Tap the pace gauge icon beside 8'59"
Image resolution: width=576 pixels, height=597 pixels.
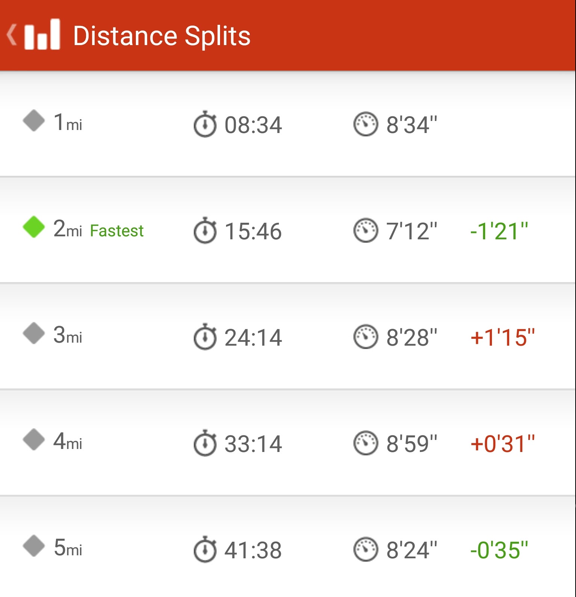click(365, 443)
